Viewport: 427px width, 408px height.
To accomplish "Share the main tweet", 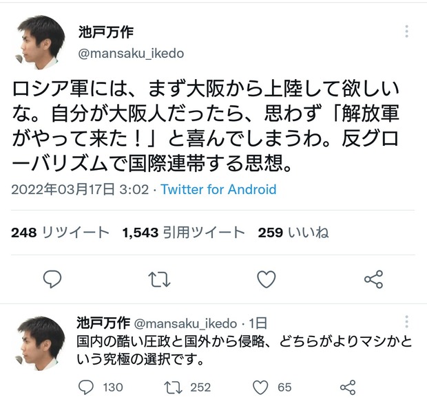I will tap(373, 279).
